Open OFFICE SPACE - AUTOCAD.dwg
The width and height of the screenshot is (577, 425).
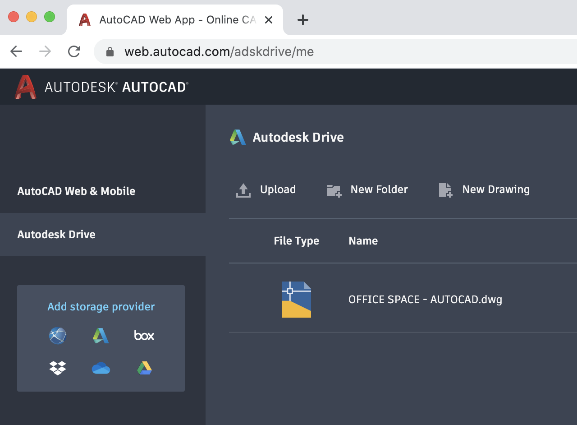click(x=425, y=299)
